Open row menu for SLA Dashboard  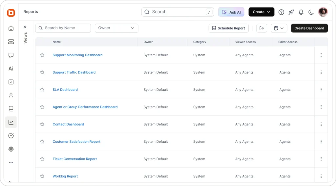coord(321,90)
